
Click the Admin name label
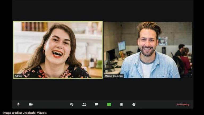coord(18,76)
